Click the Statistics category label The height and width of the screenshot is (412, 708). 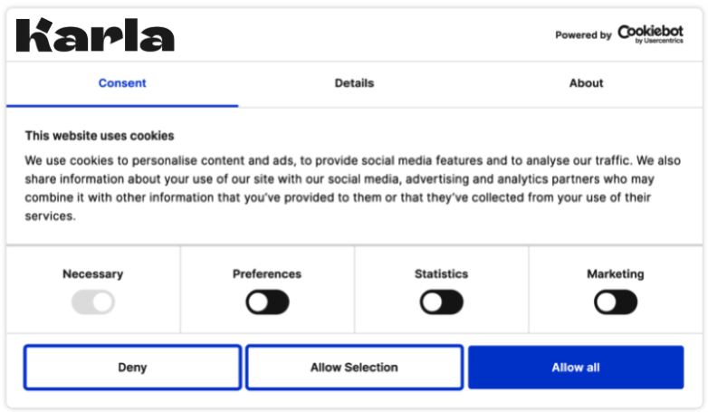[441, 273]
